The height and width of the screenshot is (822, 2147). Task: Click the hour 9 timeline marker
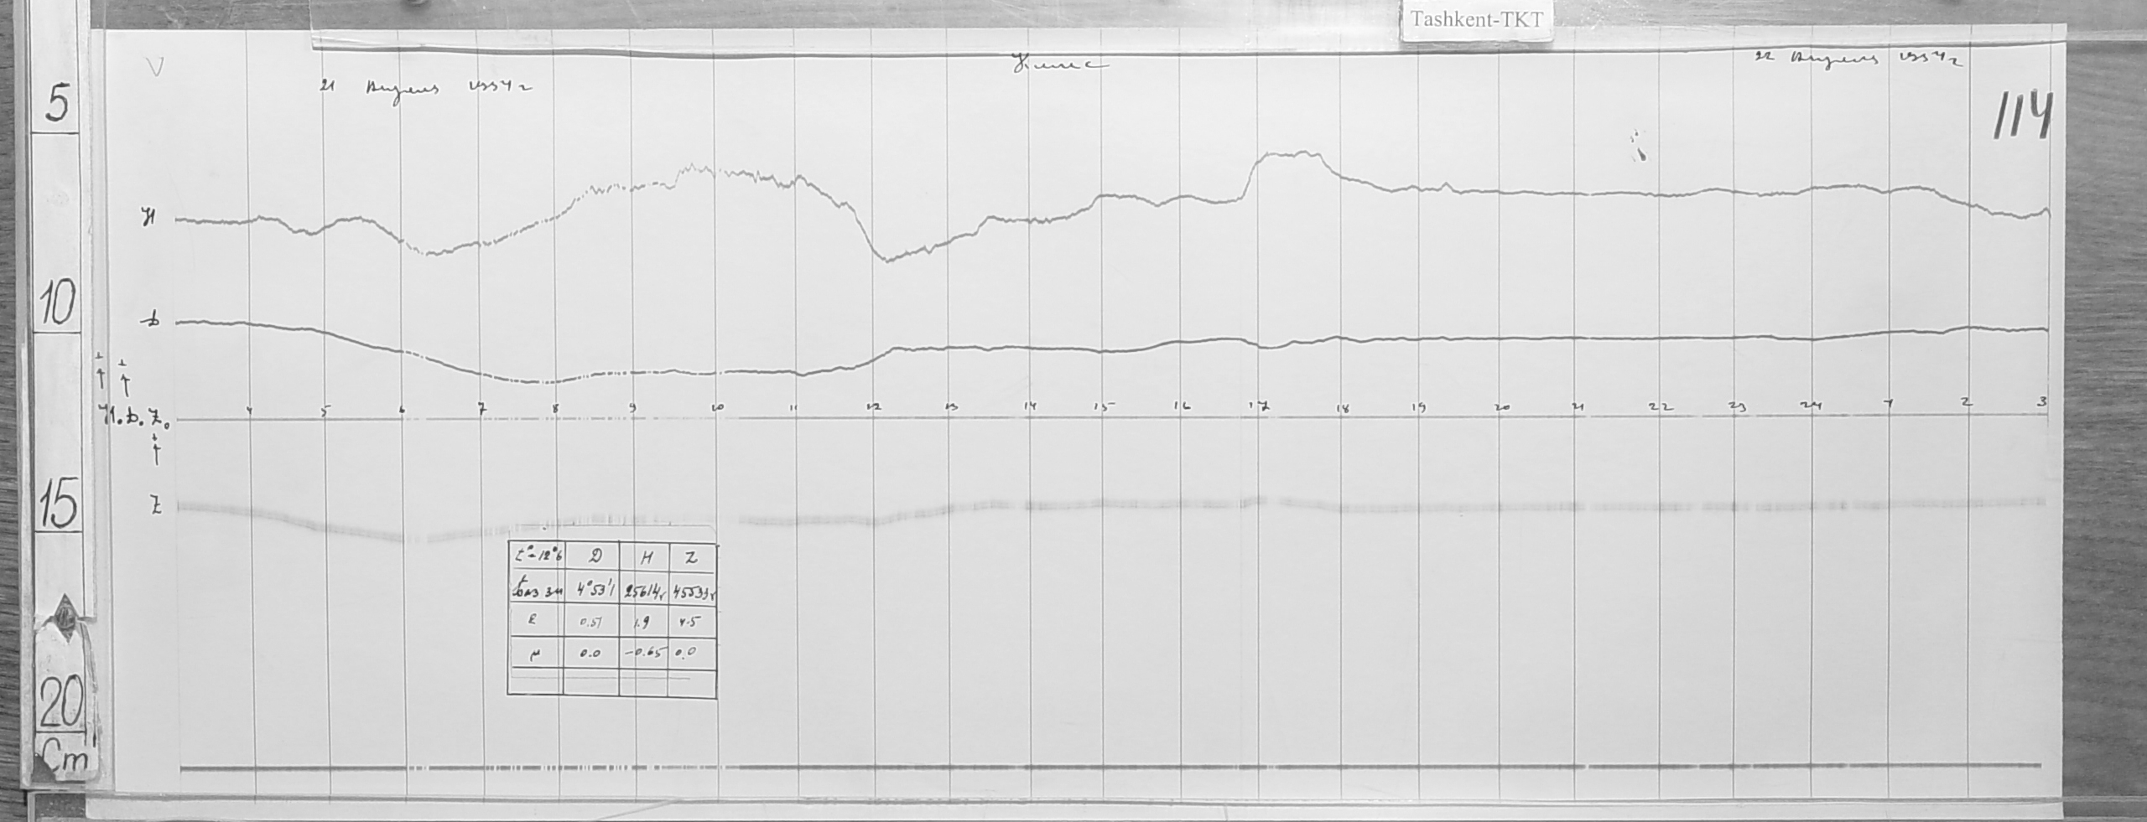[633, 408]
